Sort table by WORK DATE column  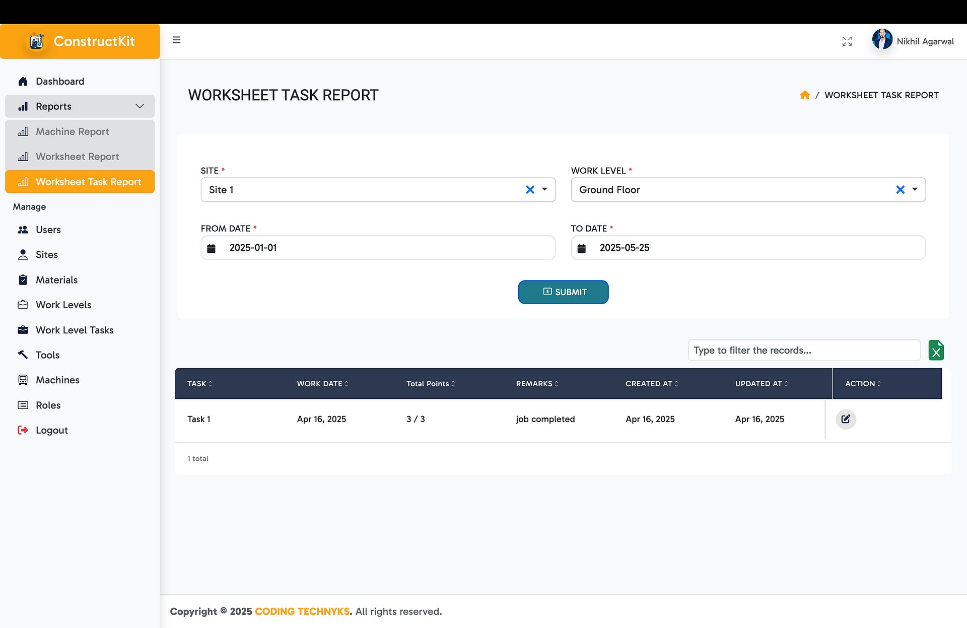pyautogui.click(x=322, y=384)
